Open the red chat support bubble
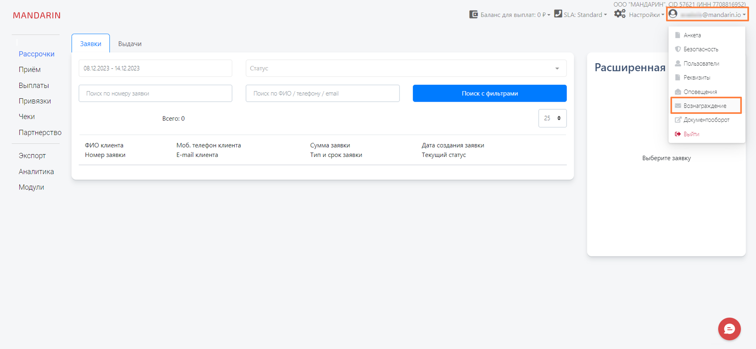Viewport: 756px width, 349px height. click(x=729, y=329)
